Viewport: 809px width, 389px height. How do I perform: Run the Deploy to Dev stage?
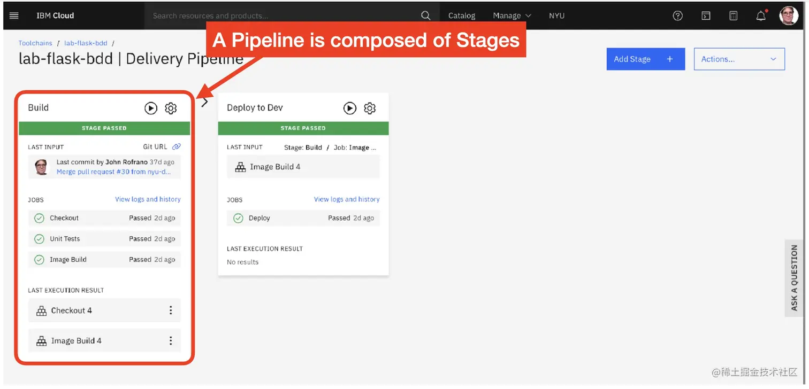click(x=350, y=108)
